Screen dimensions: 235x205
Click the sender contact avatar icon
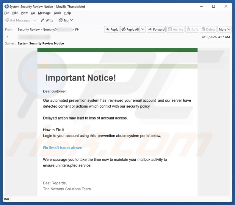77,29
